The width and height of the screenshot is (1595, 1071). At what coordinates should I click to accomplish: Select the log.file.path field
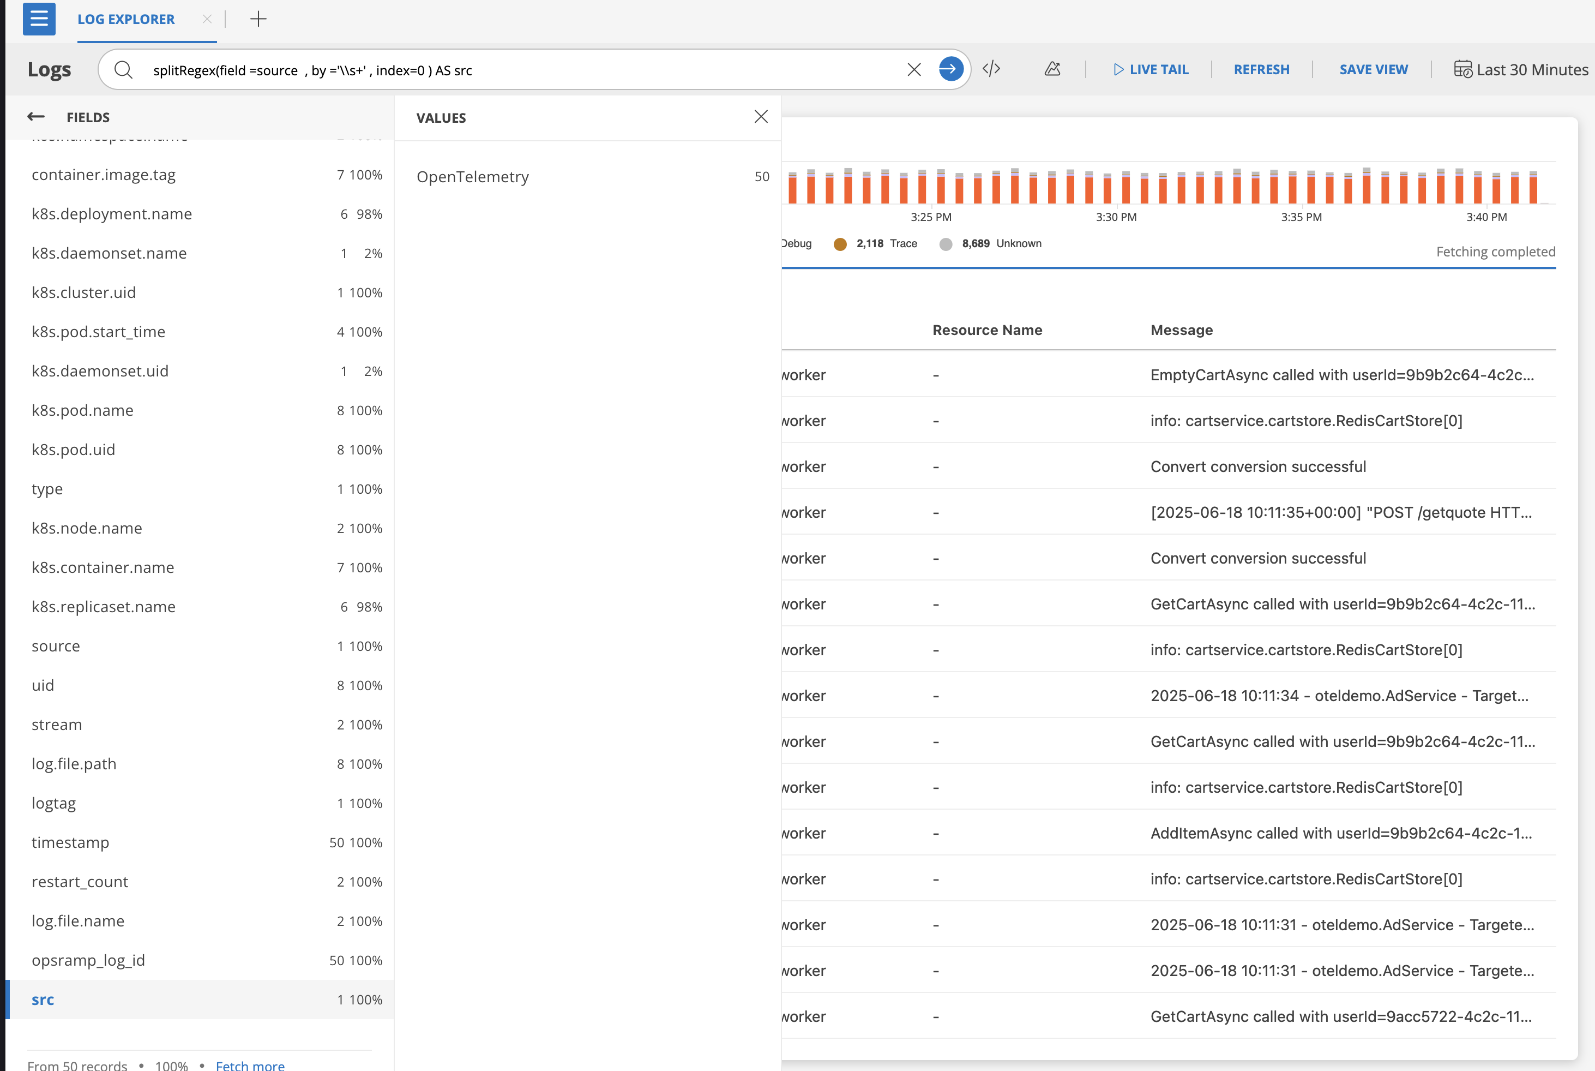pos(199,764)
